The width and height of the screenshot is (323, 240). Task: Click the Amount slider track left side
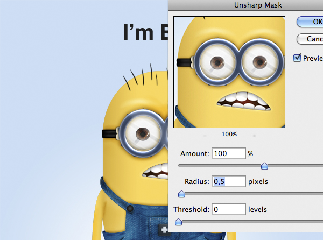tap(215, 166)
